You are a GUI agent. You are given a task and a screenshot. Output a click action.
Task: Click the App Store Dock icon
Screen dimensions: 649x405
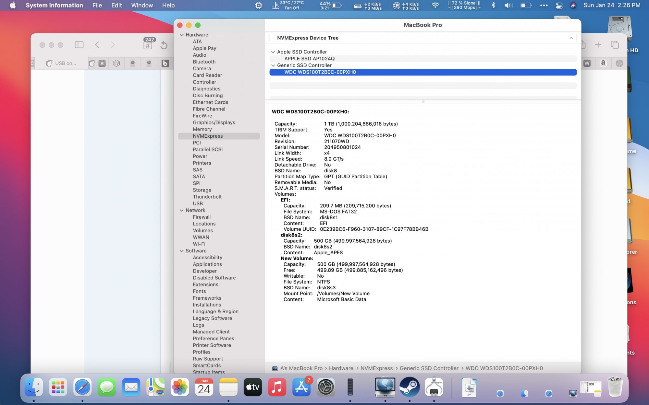[301, 387]
